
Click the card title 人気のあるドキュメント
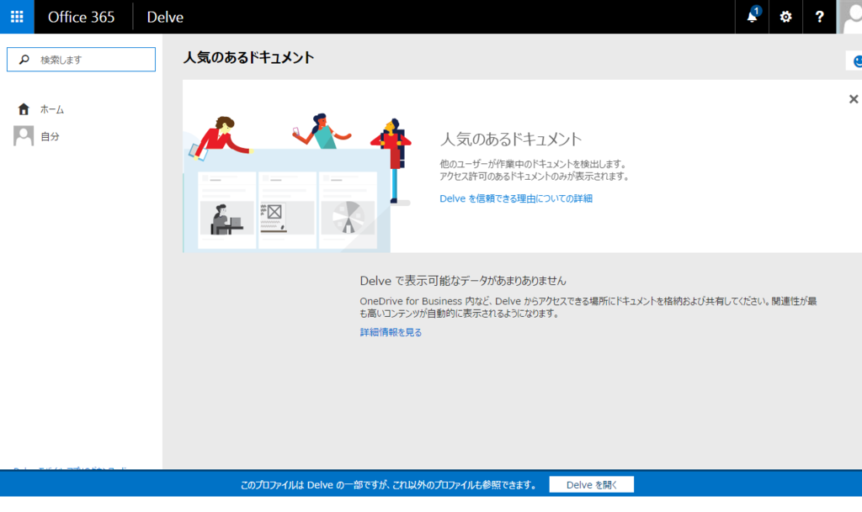511,139
